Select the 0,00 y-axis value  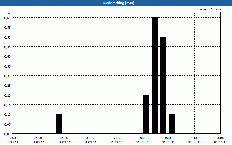tap(8, 134)
